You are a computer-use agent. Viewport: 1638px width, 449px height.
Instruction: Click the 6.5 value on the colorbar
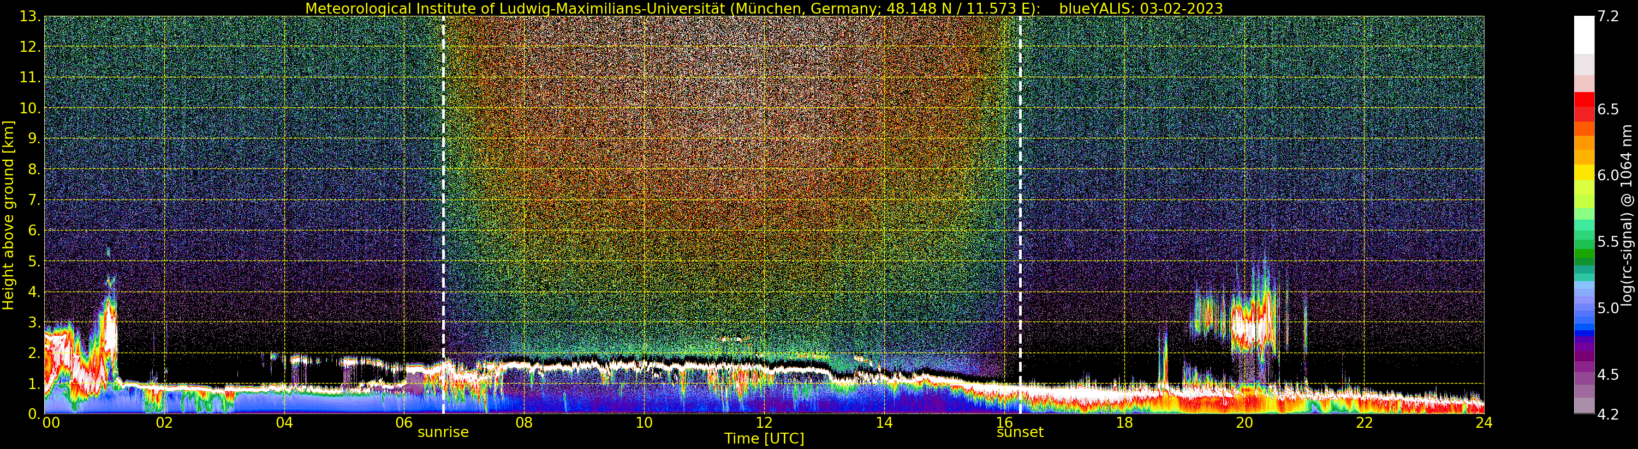[1607, 109]
